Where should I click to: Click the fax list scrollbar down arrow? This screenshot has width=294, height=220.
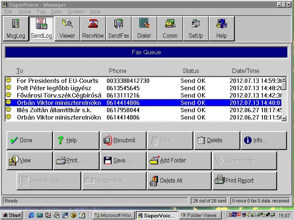click(284, 118)
